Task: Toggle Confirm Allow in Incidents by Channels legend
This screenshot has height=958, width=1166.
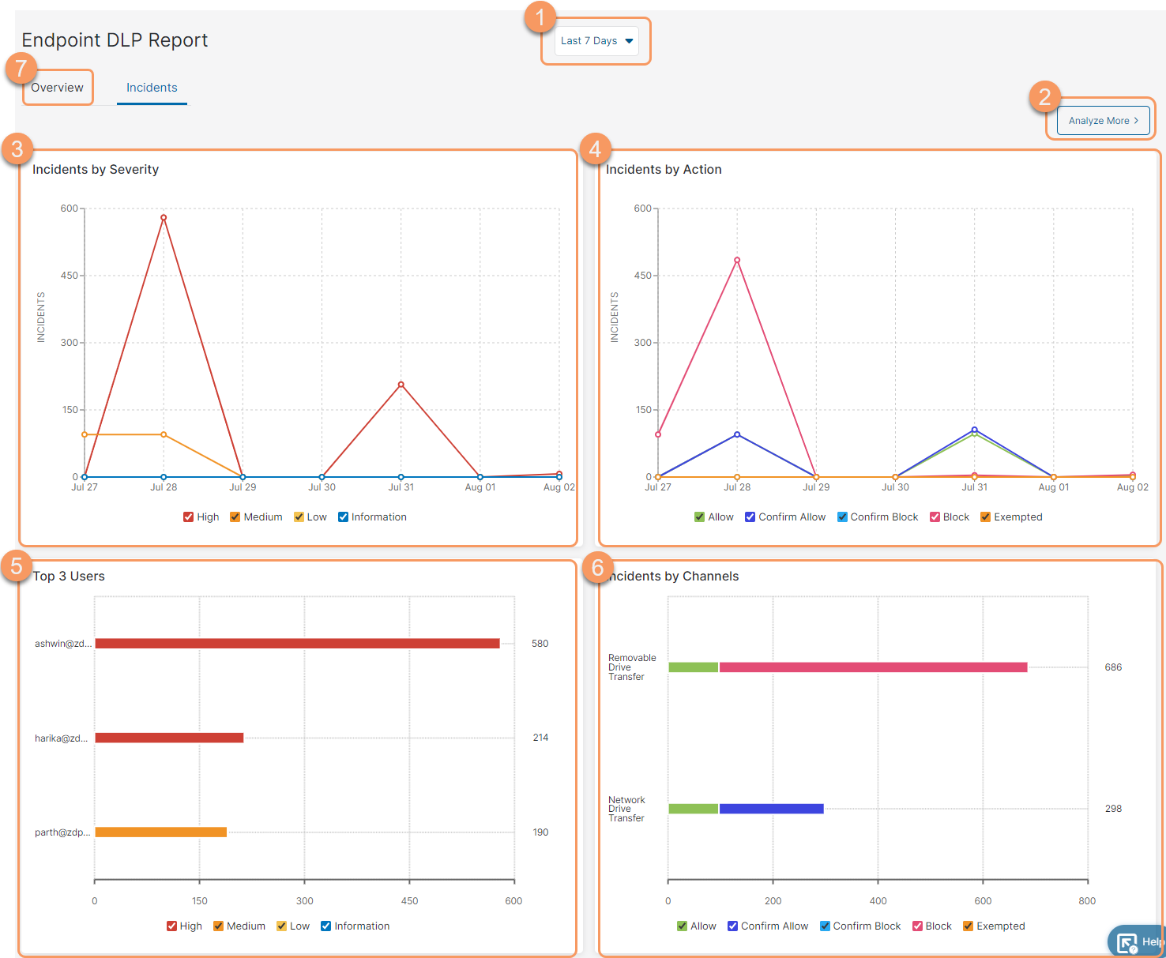Action: click(732, 926)
